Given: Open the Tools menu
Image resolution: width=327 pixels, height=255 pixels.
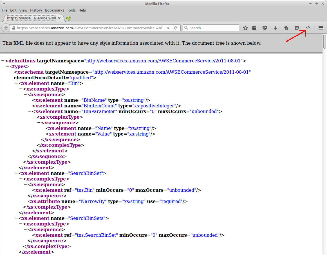Looking at the screenshot, I should click(x=71, y=10).
